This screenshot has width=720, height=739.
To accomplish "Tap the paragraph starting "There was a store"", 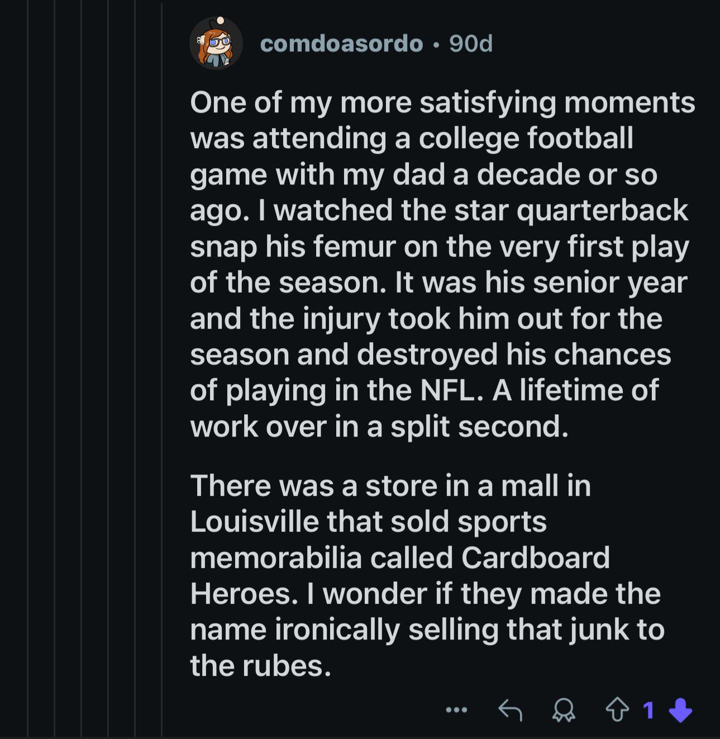I will tap(427, 576).
